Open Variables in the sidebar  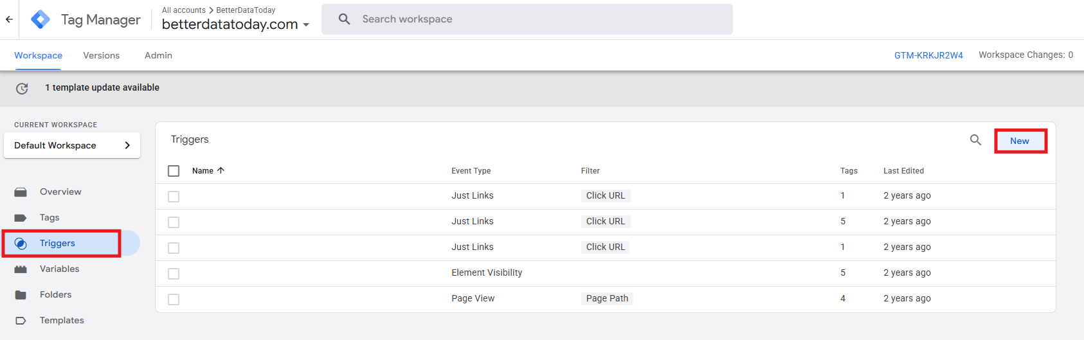[x=60, y=269]
